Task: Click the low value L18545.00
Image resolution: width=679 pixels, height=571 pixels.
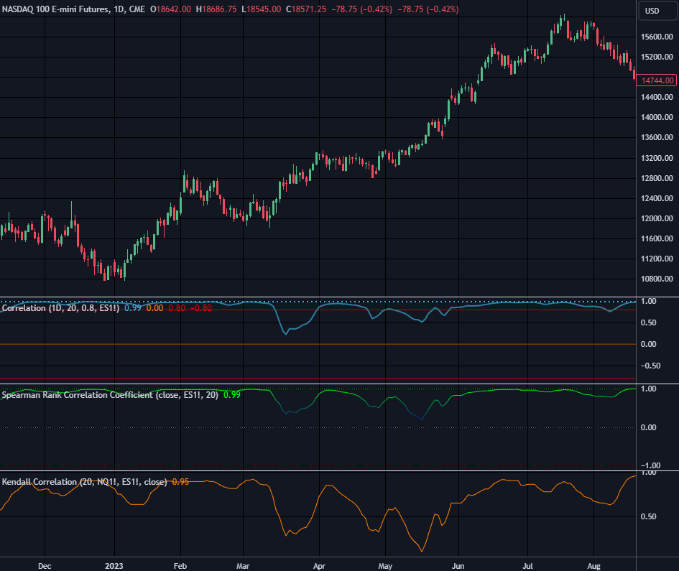Action: pos(261,9)
